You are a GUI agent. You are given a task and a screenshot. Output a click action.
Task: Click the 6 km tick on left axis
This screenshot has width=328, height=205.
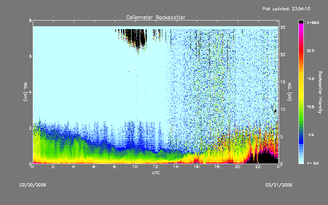(30, 56)
